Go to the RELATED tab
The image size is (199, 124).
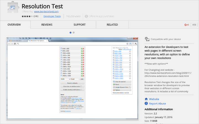coord(112,25)
